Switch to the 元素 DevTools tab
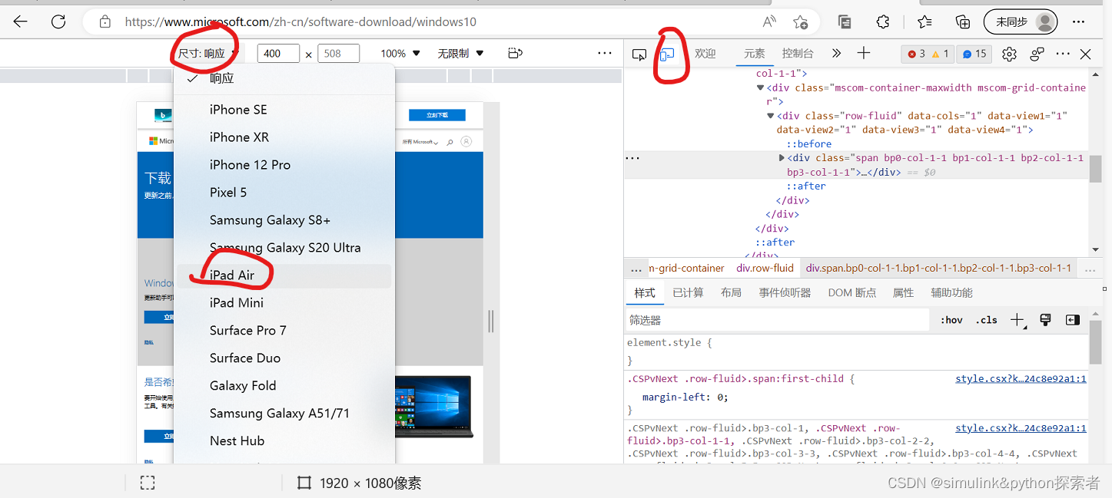Image resolution: width=1112 pixels, height=498 pixels. 755,54
